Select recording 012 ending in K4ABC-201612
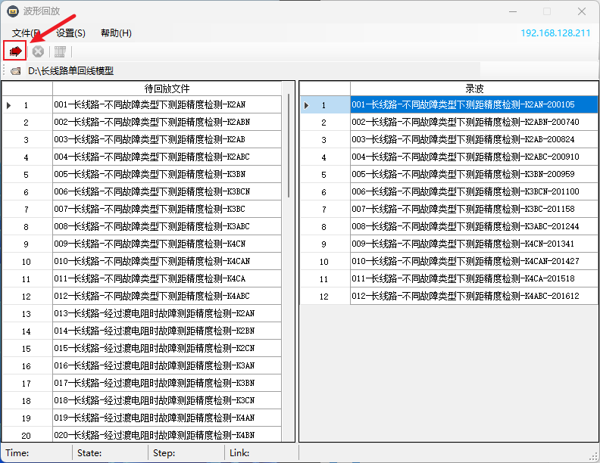 [465, 296]
